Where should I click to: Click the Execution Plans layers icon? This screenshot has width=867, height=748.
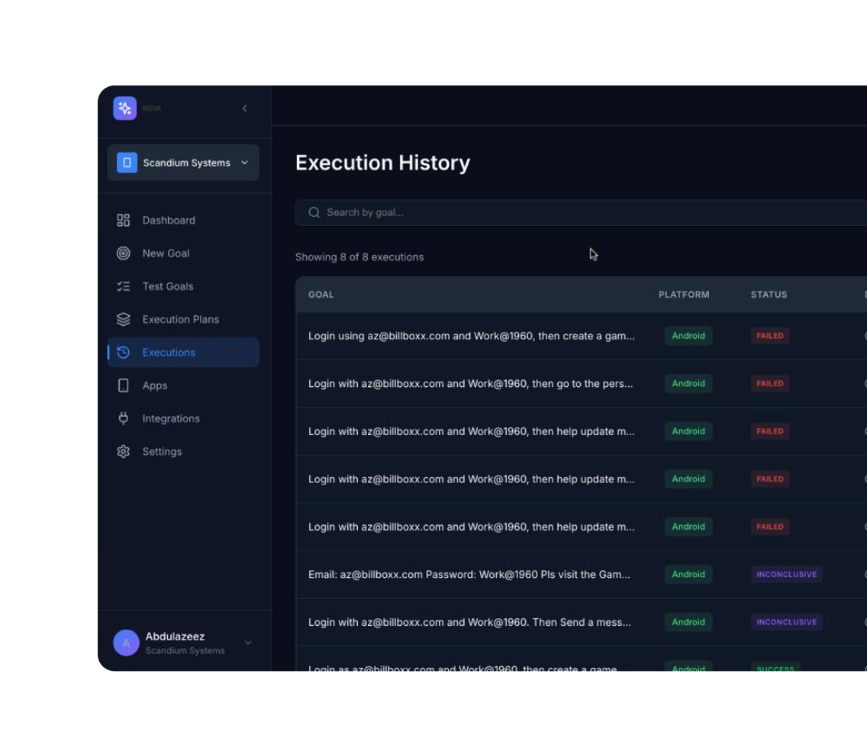[x=124, y=319]
